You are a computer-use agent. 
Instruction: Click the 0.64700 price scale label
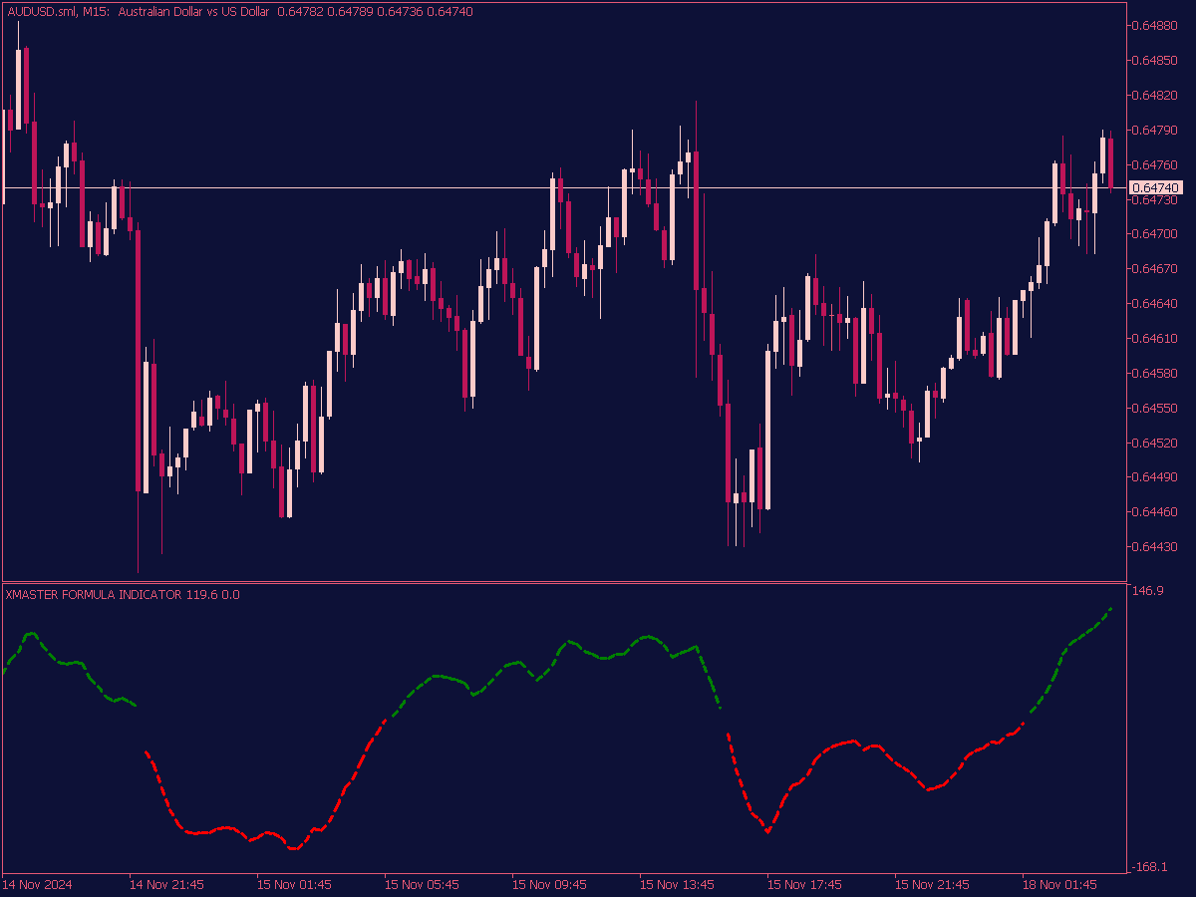(x=1156, y=234)
